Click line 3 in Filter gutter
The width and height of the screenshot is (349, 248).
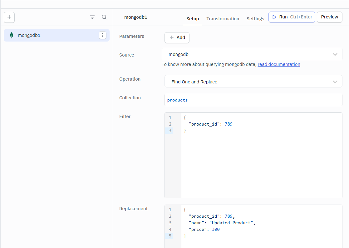pos(170,131)
